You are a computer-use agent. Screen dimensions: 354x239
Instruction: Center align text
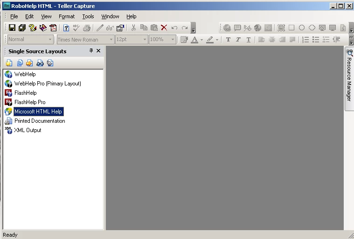click(272, 40)
